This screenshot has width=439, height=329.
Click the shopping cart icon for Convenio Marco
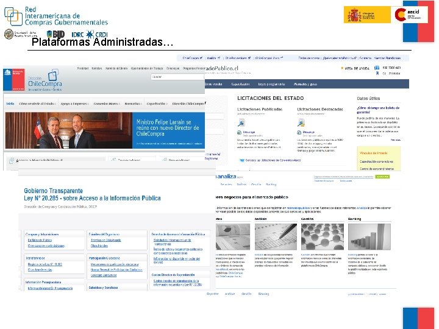[x=241, y=160]
